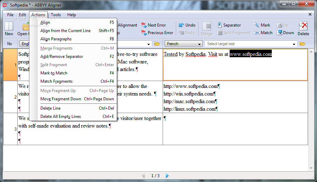
Task: Click the Separator toolbar button
Action: tap(229, 25)
